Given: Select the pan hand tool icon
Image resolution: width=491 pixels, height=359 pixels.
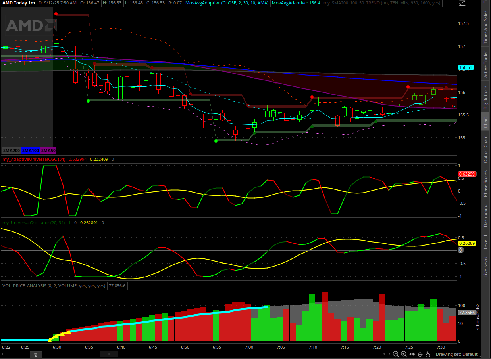Looking at the screenshot, I should pos(428,354).
